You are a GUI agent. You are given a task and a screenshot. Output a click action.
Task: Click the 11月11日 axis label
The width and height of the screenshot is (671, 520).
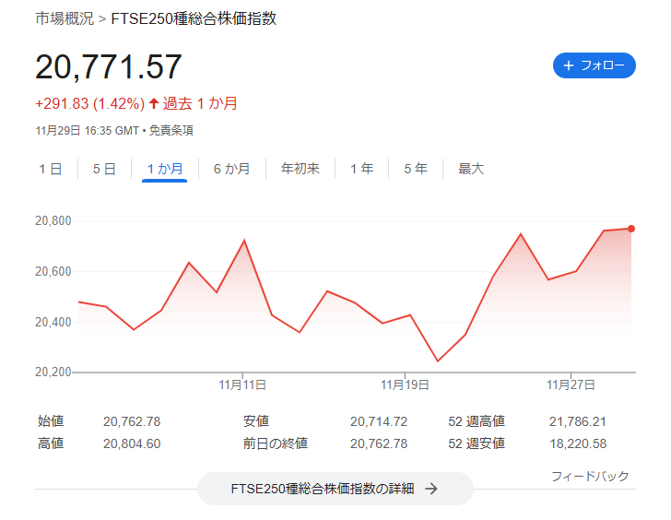[242, 384]
